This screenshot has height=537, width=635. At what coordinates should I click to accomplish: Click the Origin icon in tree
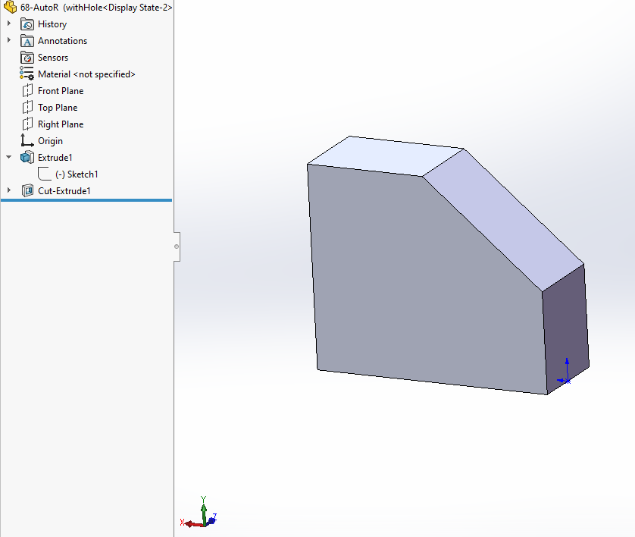coord(27,140)
